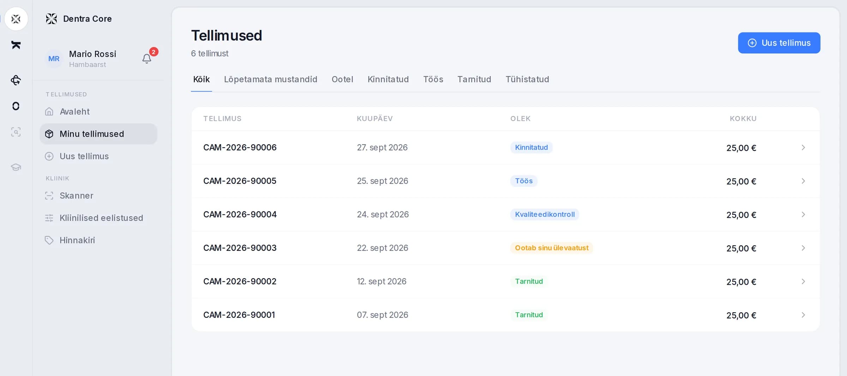Open the graduation cap icon in rail
The width and height of the screenshot is (847, 376).
pos(16,167)
